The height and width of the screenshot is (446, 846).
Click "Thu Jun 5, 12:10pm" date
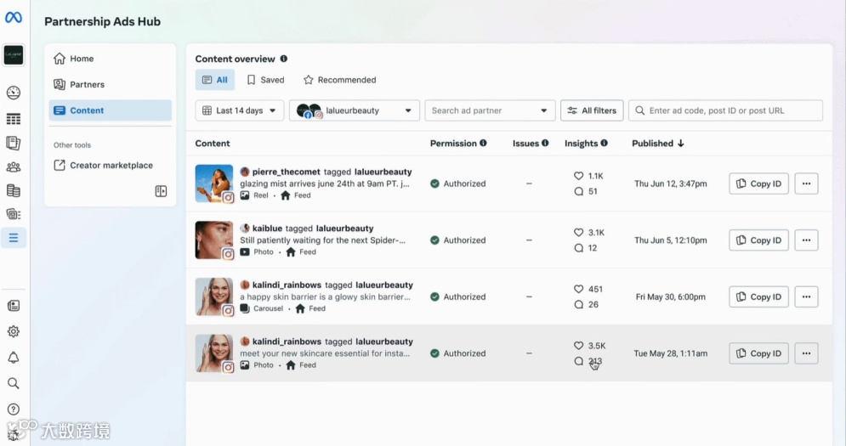tap(670, 240)
